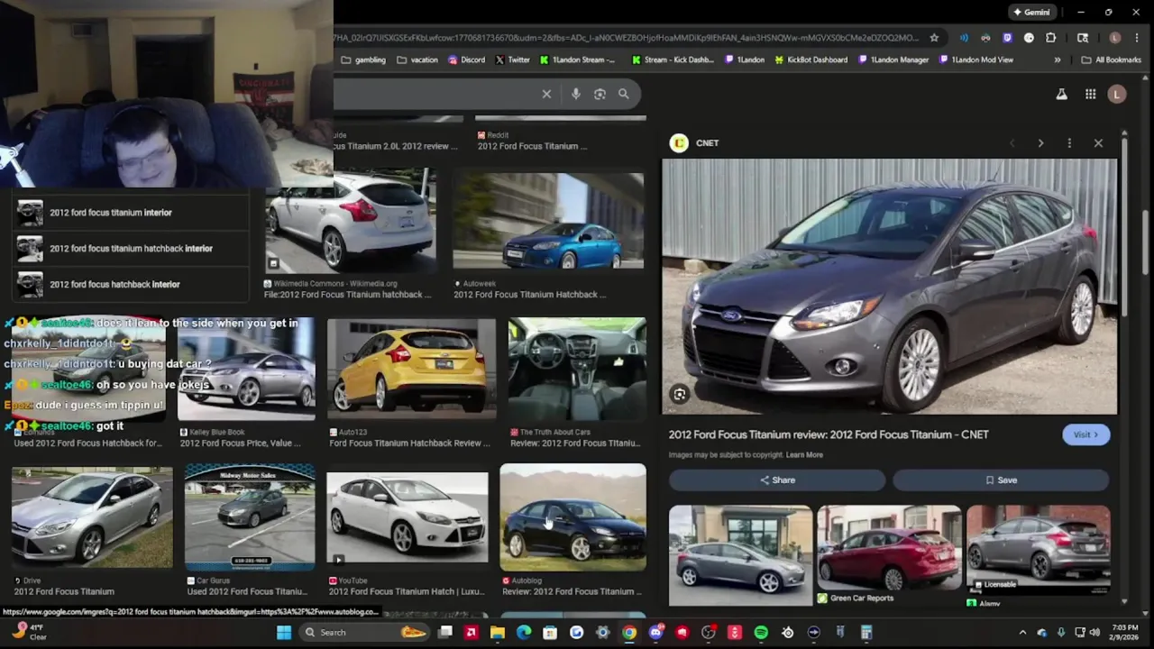Open the Stream - Kick Dashboard bookmark
The width and height of the screenshot is (1154, 649).
pos(673,59)
